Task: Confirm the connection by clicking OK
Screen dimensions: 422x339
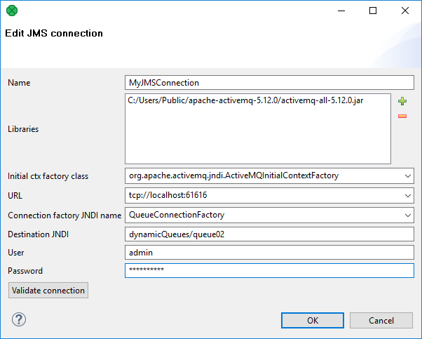Action: pos(313,320)
